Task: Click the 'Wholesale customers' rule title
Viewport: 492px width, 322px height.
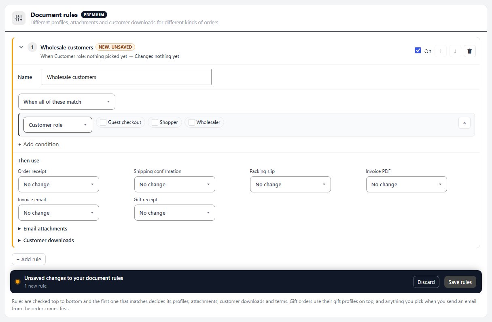Action: click(67, 47)
